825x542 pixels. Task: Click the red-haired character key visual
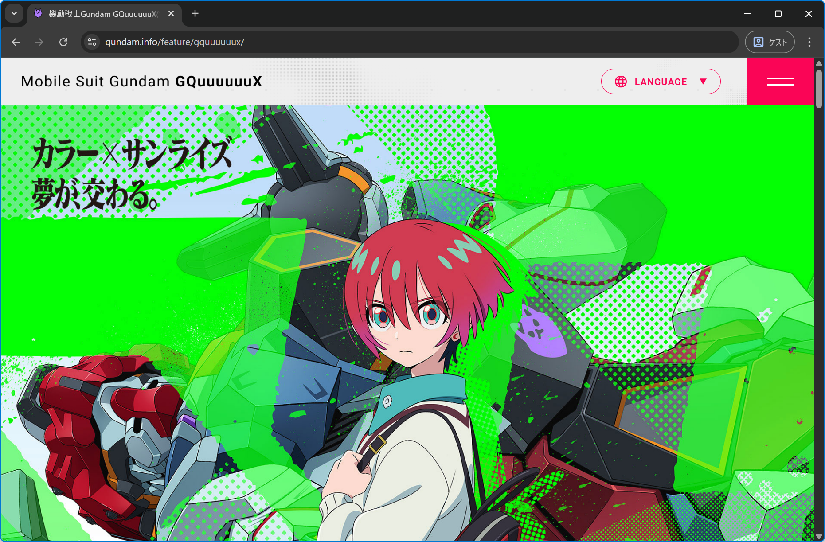tap(417, 377)
